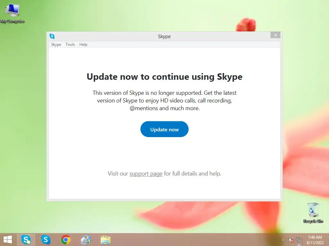Image resolution: width=329 pixels, height=246 pixels.
Task: Click the heading 'Update now to continue using Skype'
Action: [164, 77]
